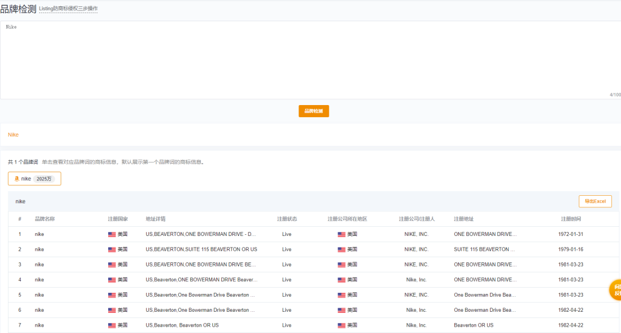Click the 注册时间 column header
621x333 pixels.
tap(571, 219)
